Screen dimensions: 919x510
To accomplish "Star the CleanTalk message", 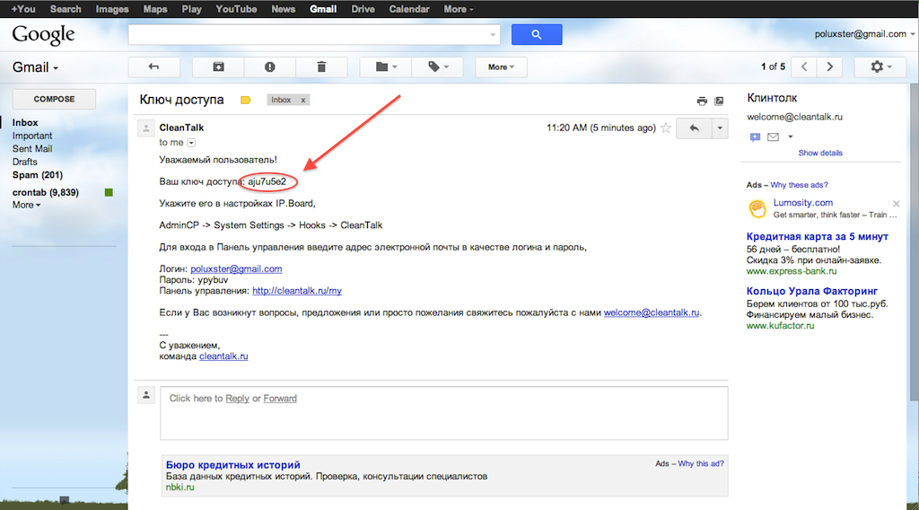I will coord(665,128).
